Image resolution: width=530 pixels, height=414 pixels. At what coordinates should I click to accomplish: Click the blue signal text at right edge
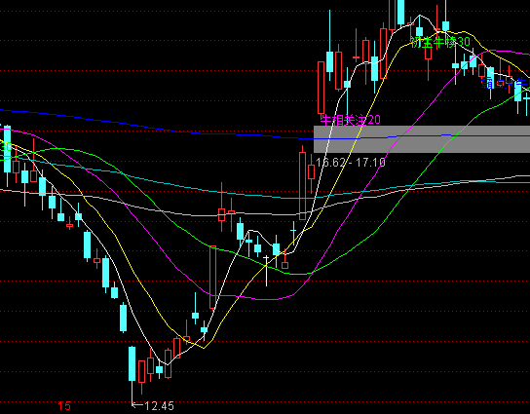pyautogui.click(x=506, y=83)
